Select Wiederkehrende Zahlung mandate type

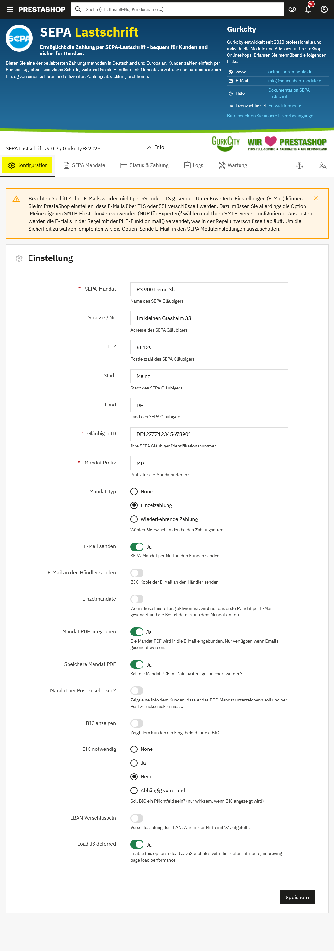(x=134, y=519)
